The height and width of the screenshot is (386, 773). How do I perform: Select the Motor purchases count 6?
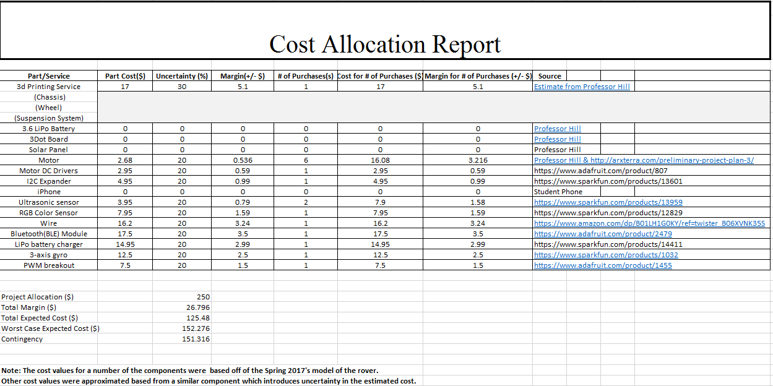coord(306,160)
